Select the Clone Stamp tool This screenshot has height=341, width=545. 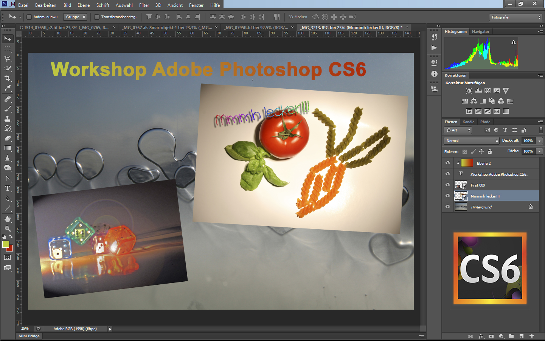(x=8, y=119)
